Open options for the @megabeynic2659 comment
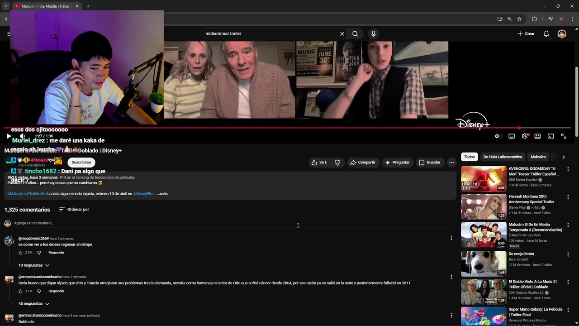 [x=451, y=238]
